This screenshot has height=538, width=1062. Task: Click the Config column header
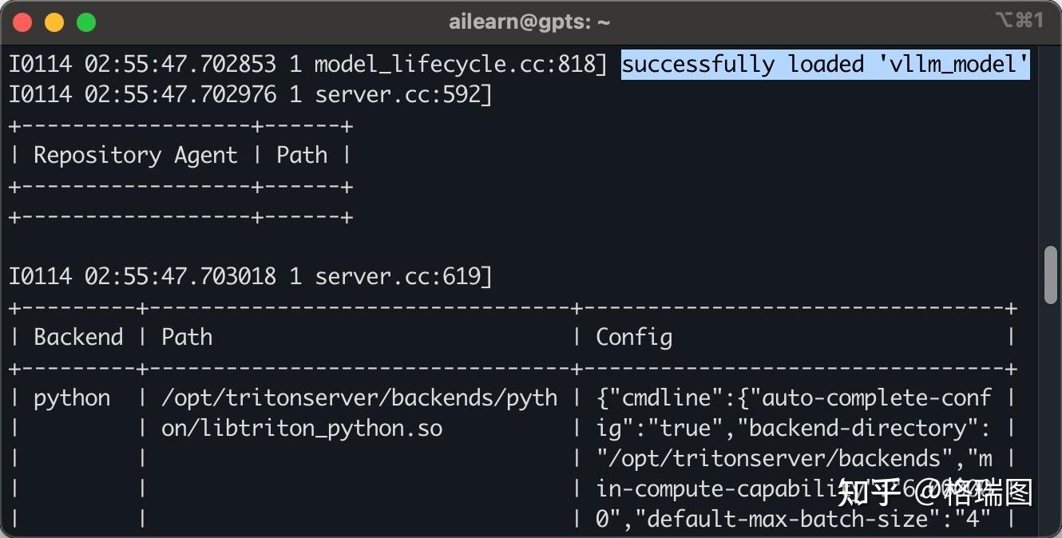click(x=634, y=337)
